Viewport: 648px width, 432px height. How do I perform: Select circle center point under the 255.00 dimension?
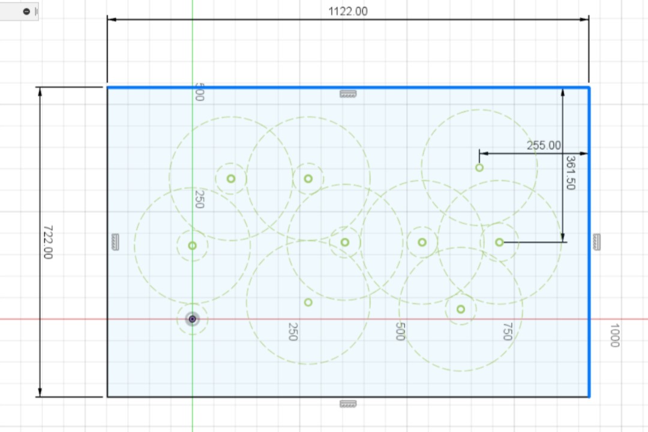tap(479, 168)
